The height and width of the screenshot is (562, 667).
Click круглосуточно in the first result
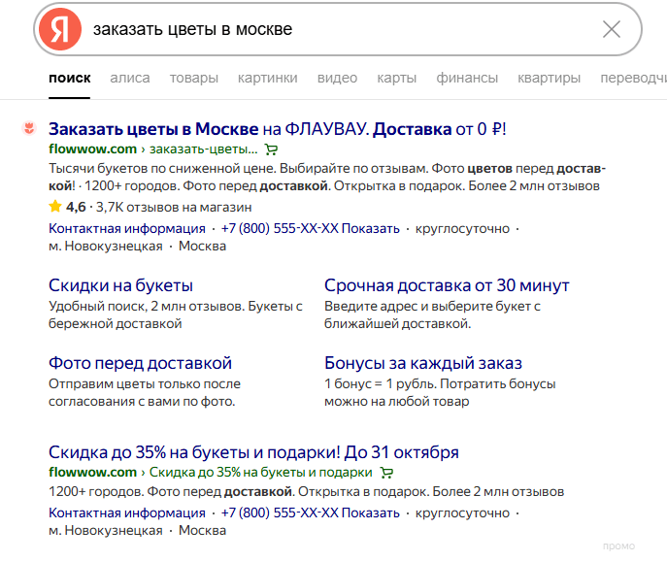tap(462, 229)
